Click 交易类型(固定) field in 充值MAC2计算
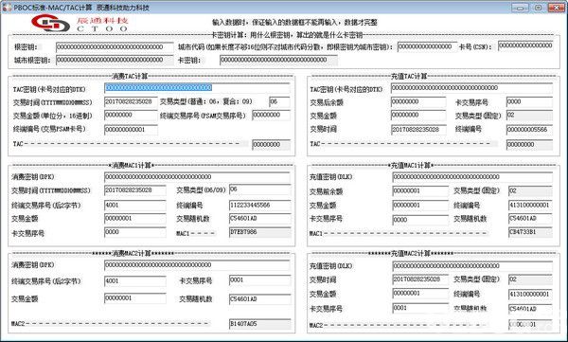 point(530,279)
